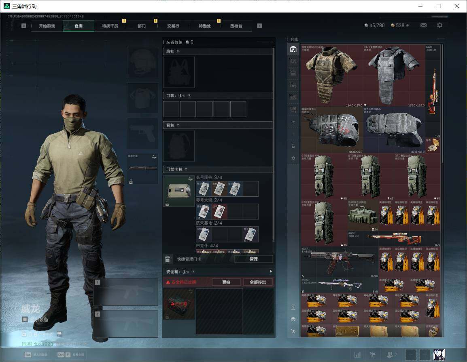Add a new warehouse page with plus
The width and height of the screenshot is (467, 362).
coord(293,122)
